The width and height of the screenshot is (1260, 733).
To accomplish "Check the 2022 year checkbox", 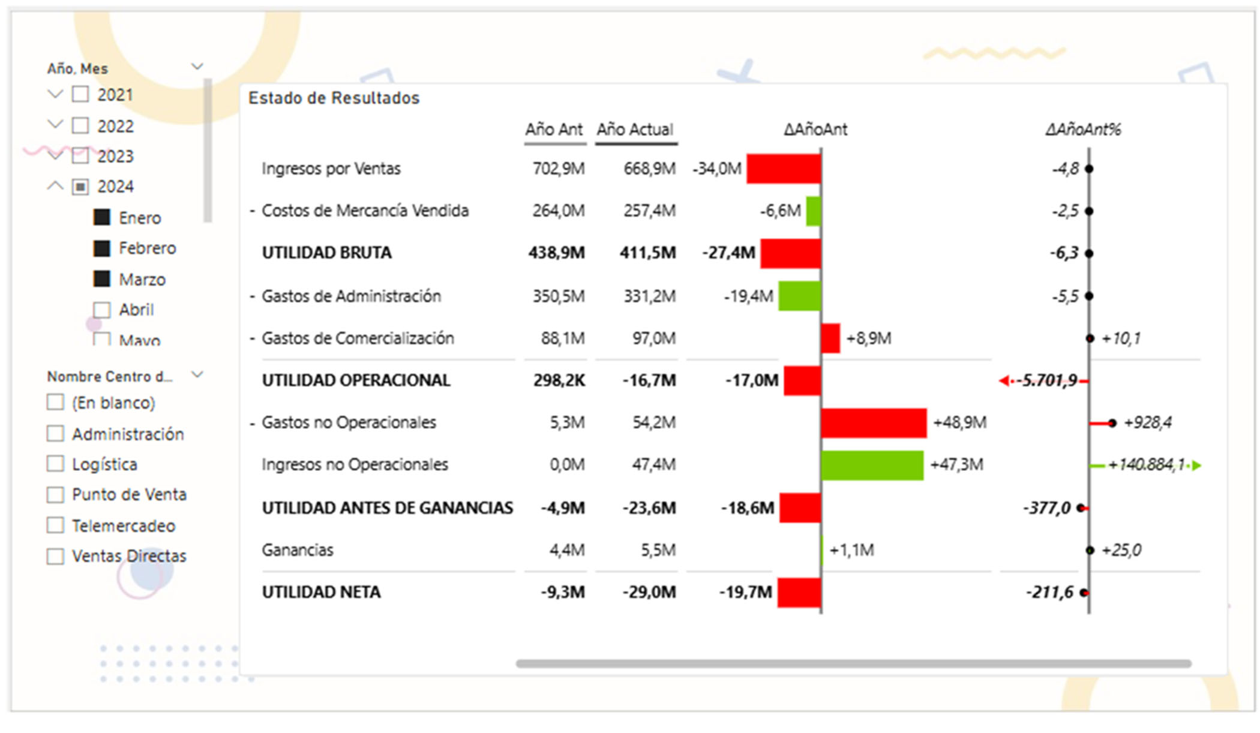I will coord(80,125).
